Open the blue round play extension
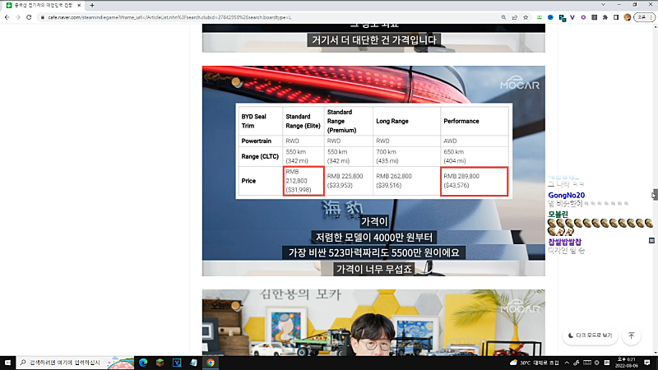The height and width of the screenshot is (370, 658). [550, 17]
